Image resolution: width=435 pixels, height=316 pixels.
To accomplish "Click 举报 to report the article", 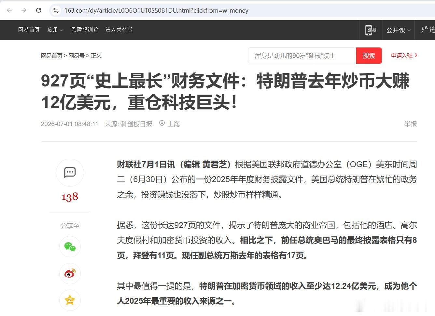I will [411, 124].
